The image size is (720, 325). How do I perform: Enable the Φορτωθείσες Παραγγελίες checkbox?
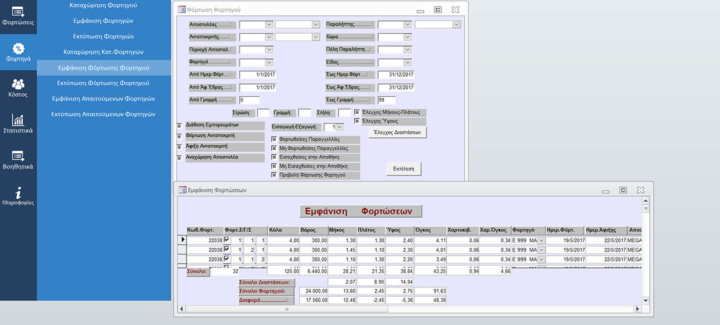[274, 140]
